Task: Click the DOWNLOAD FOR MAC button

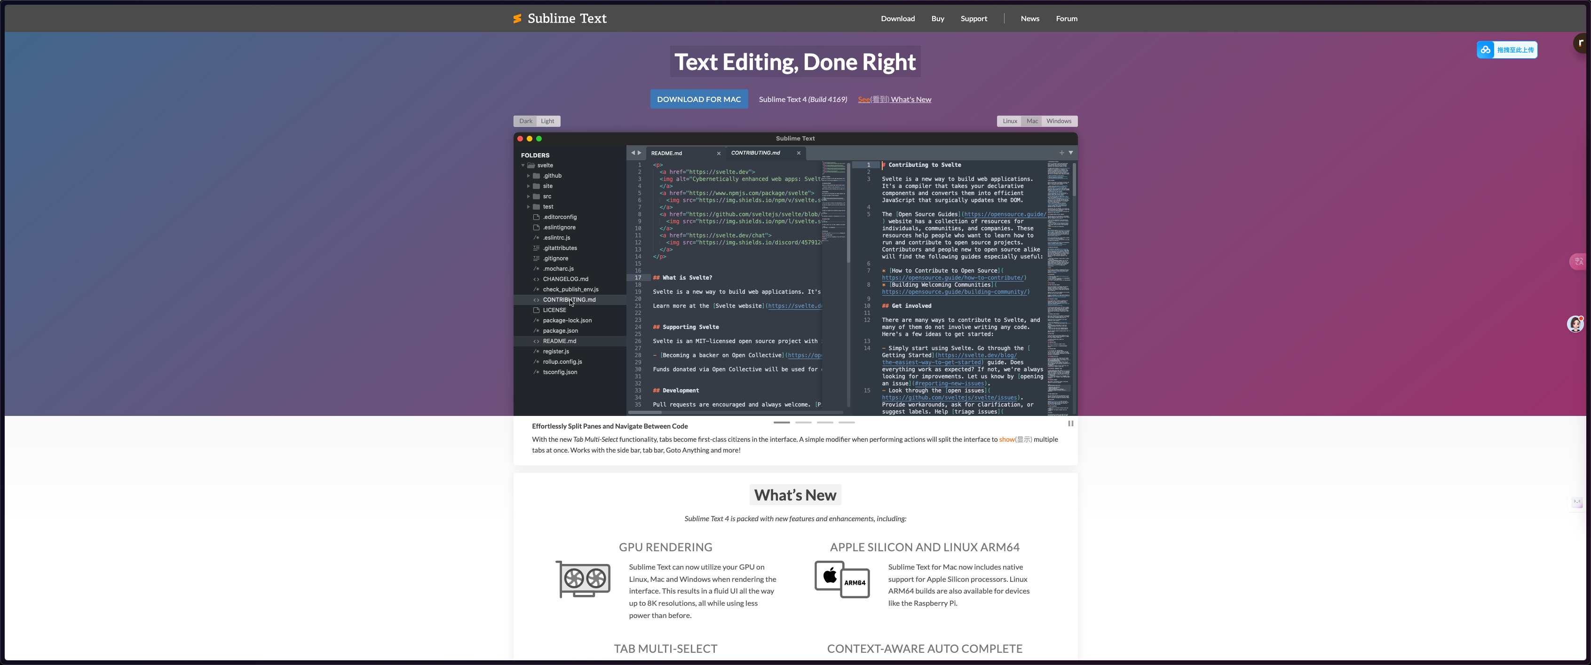Action: 698,100
